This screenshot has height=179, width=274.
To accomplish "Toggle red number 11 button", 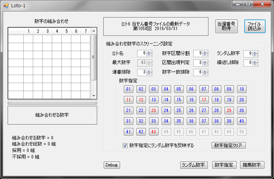I will pos(128,100).
